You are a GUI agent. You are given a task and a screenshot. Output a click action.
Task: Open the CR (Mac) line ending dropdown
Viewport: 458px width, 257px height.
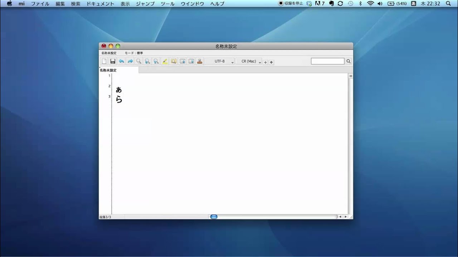(249, 61)
